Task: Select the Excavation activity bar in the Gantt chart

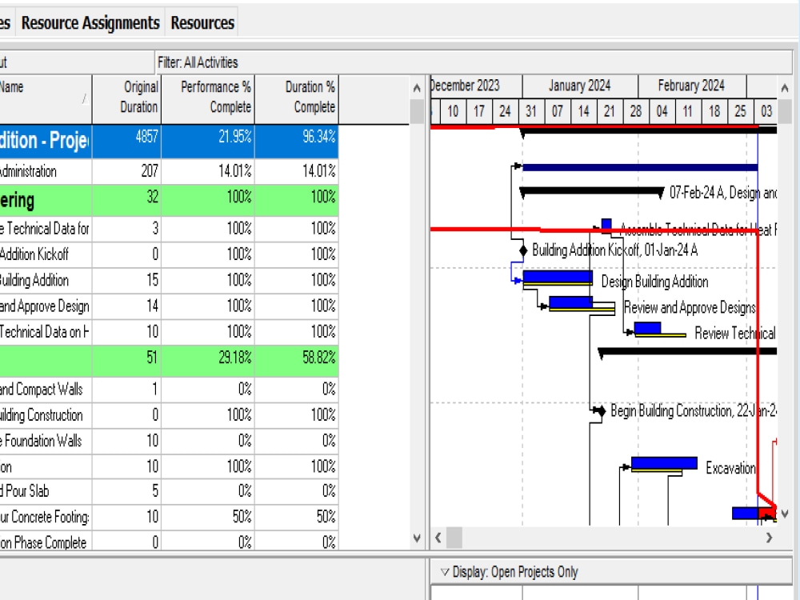Action: (x=664, y=462)
